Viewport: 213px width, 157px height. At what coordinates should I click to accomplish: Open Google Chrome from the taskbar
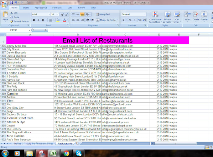66,153
